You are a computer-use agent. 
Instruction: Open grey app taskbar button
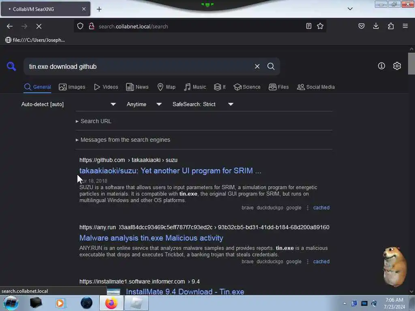[136, 303]
